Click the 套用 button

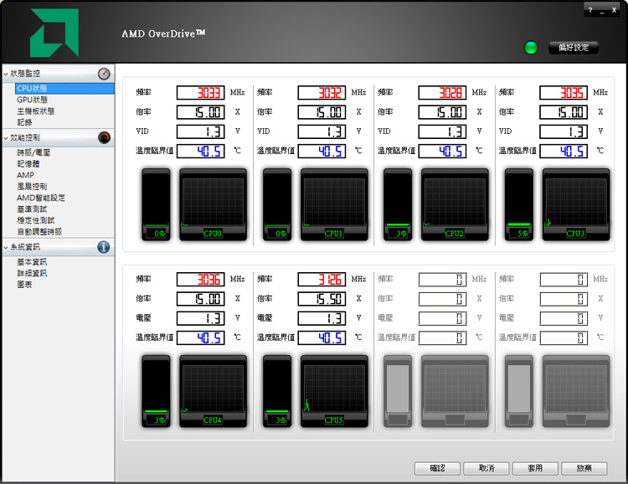[x=535, y=468]
